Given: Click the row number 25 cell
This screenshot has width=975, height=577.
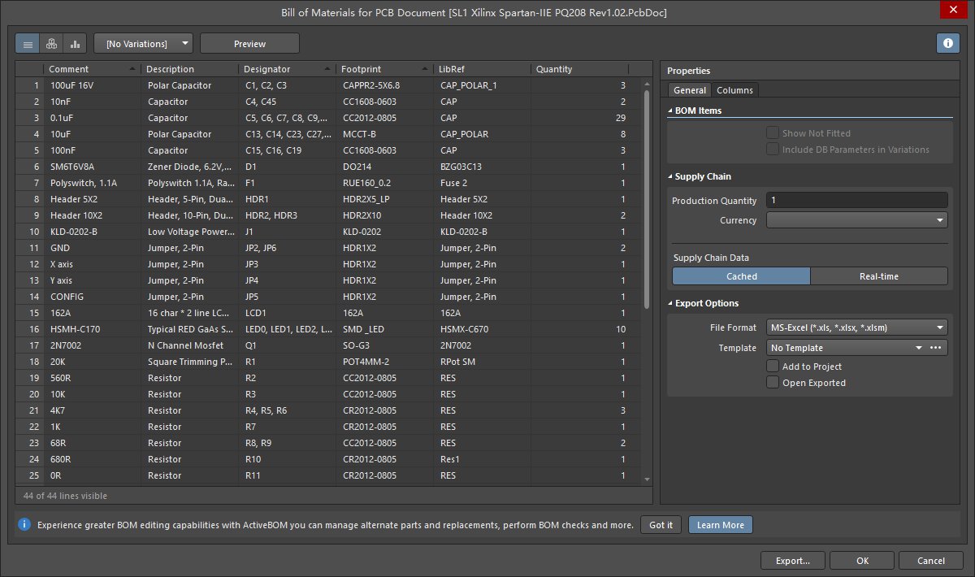Looking at the screenshot, I should 30,475.
